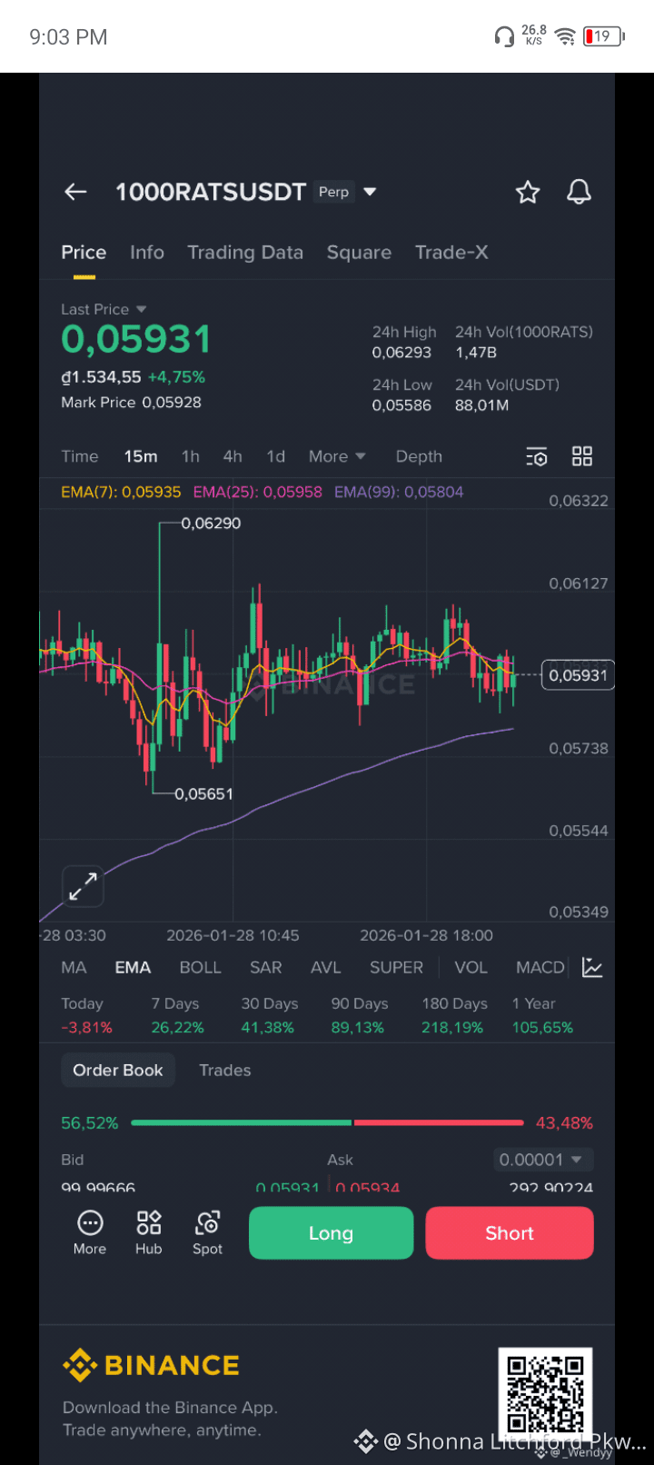
Task: Tap the Binance QR code
Action: [x=545, y=1395]
